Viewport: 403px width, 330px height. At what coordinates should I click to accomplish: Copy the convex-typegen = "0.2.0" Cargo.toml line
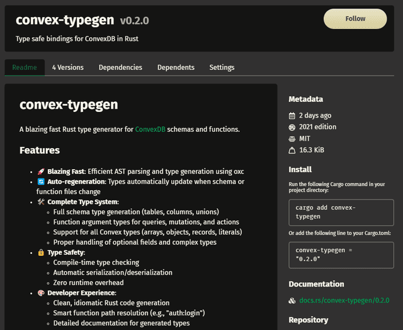coord(341,255)
